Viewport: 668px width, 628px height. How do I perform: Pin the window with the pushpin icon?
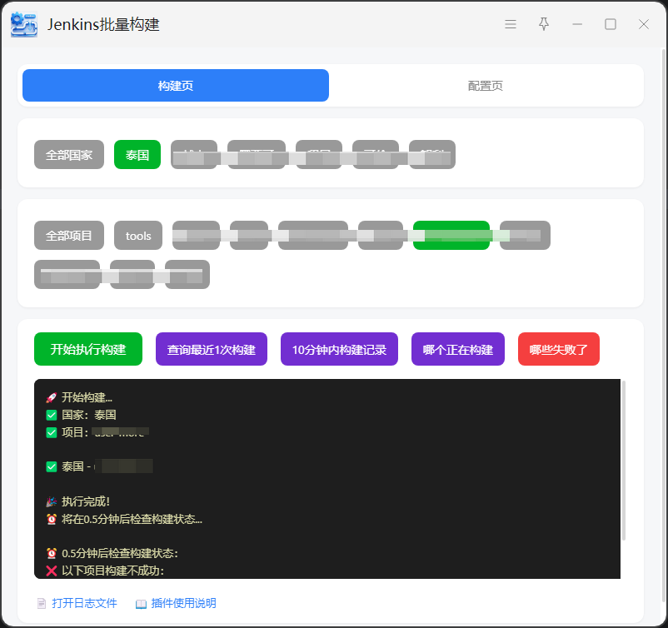coord(544,24)
